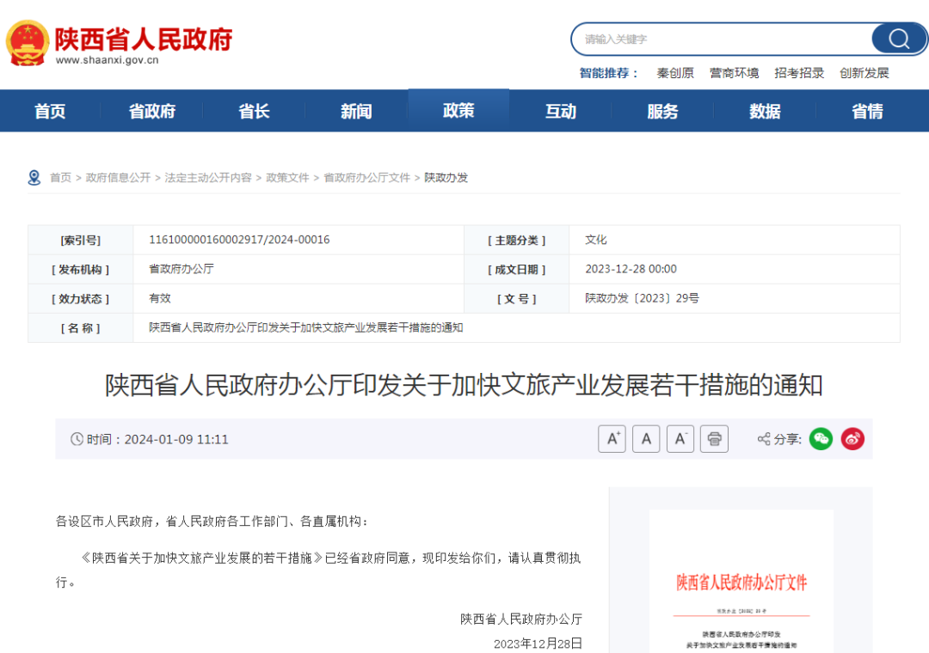Open the 秦创原 smart recommendation link
The height and width of the screenshot is (653, 929).
click(x=675, y=73)
